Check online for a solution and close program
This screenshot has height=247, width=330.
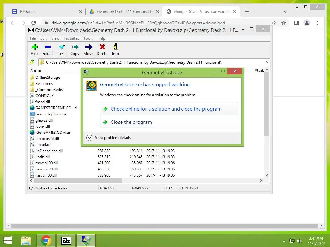click(169, 109)
